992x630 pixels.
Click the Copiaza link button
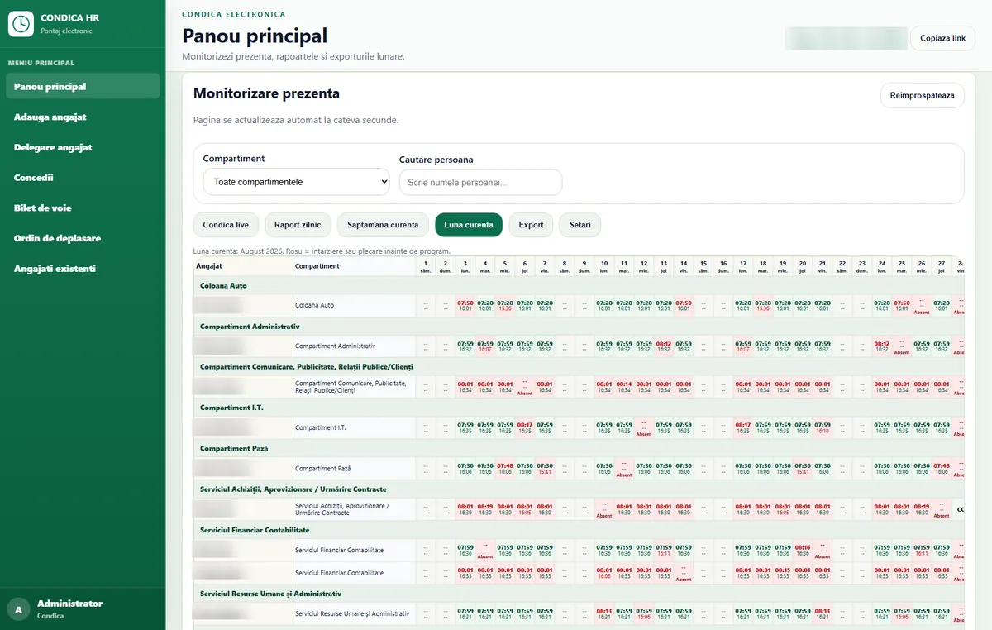coord(942,39)
